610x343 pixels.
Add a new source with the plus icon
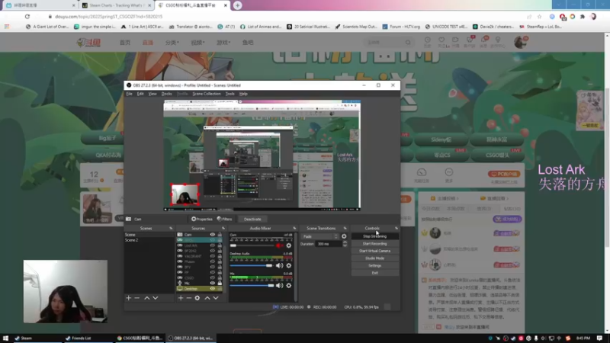click(x=181, y=298)
